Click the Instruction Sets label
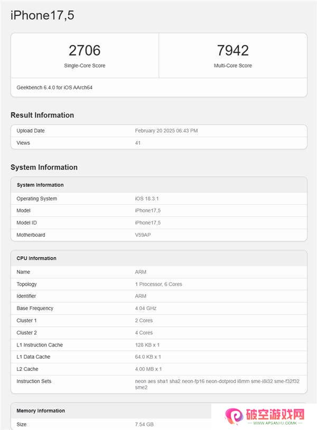 pyautogui.click(x=34, y=381)
